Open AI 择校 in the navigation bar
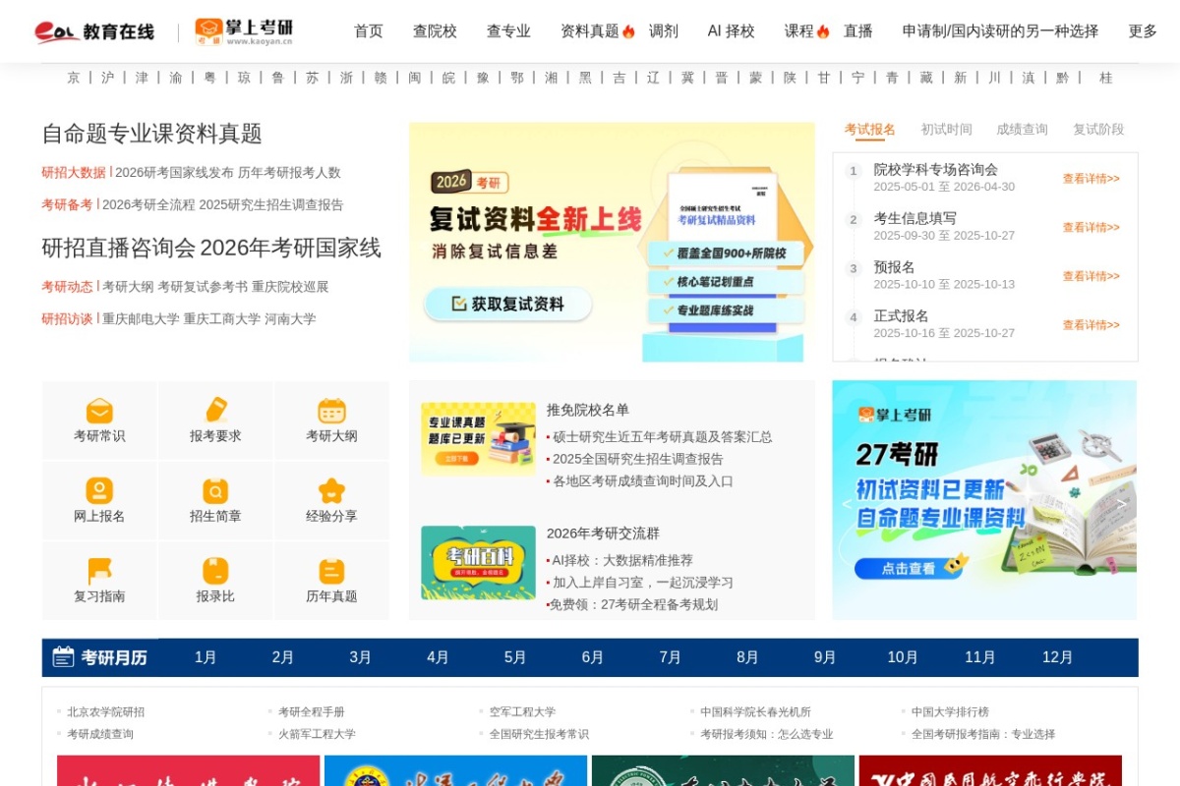Screen dimensions: 1180x786 click(x=732, y=31)
